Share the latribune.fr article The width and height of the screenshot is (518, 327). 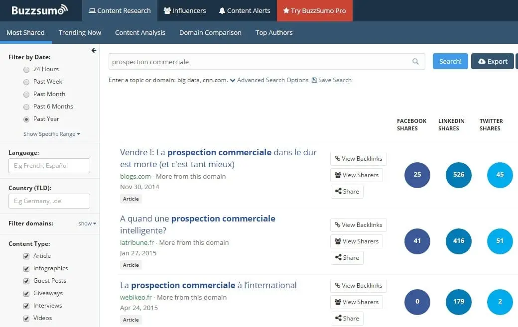[x=347, y=258]
